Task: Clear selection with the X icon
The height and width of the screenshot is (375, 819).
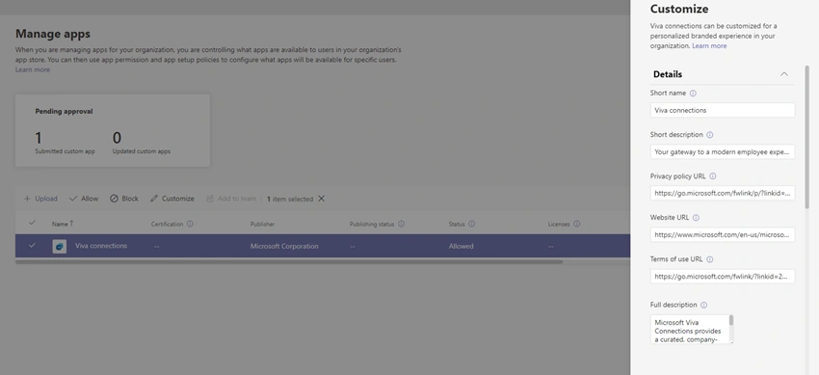Action: tap(321, 199)
